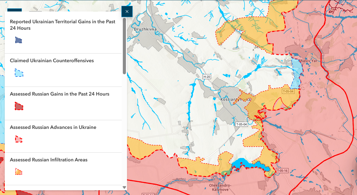This screenshot has width=357, height=195.
Task: Click the Reported Ukrainian Territorial Gains legend symbol
Action: click(x=18, y=40)
